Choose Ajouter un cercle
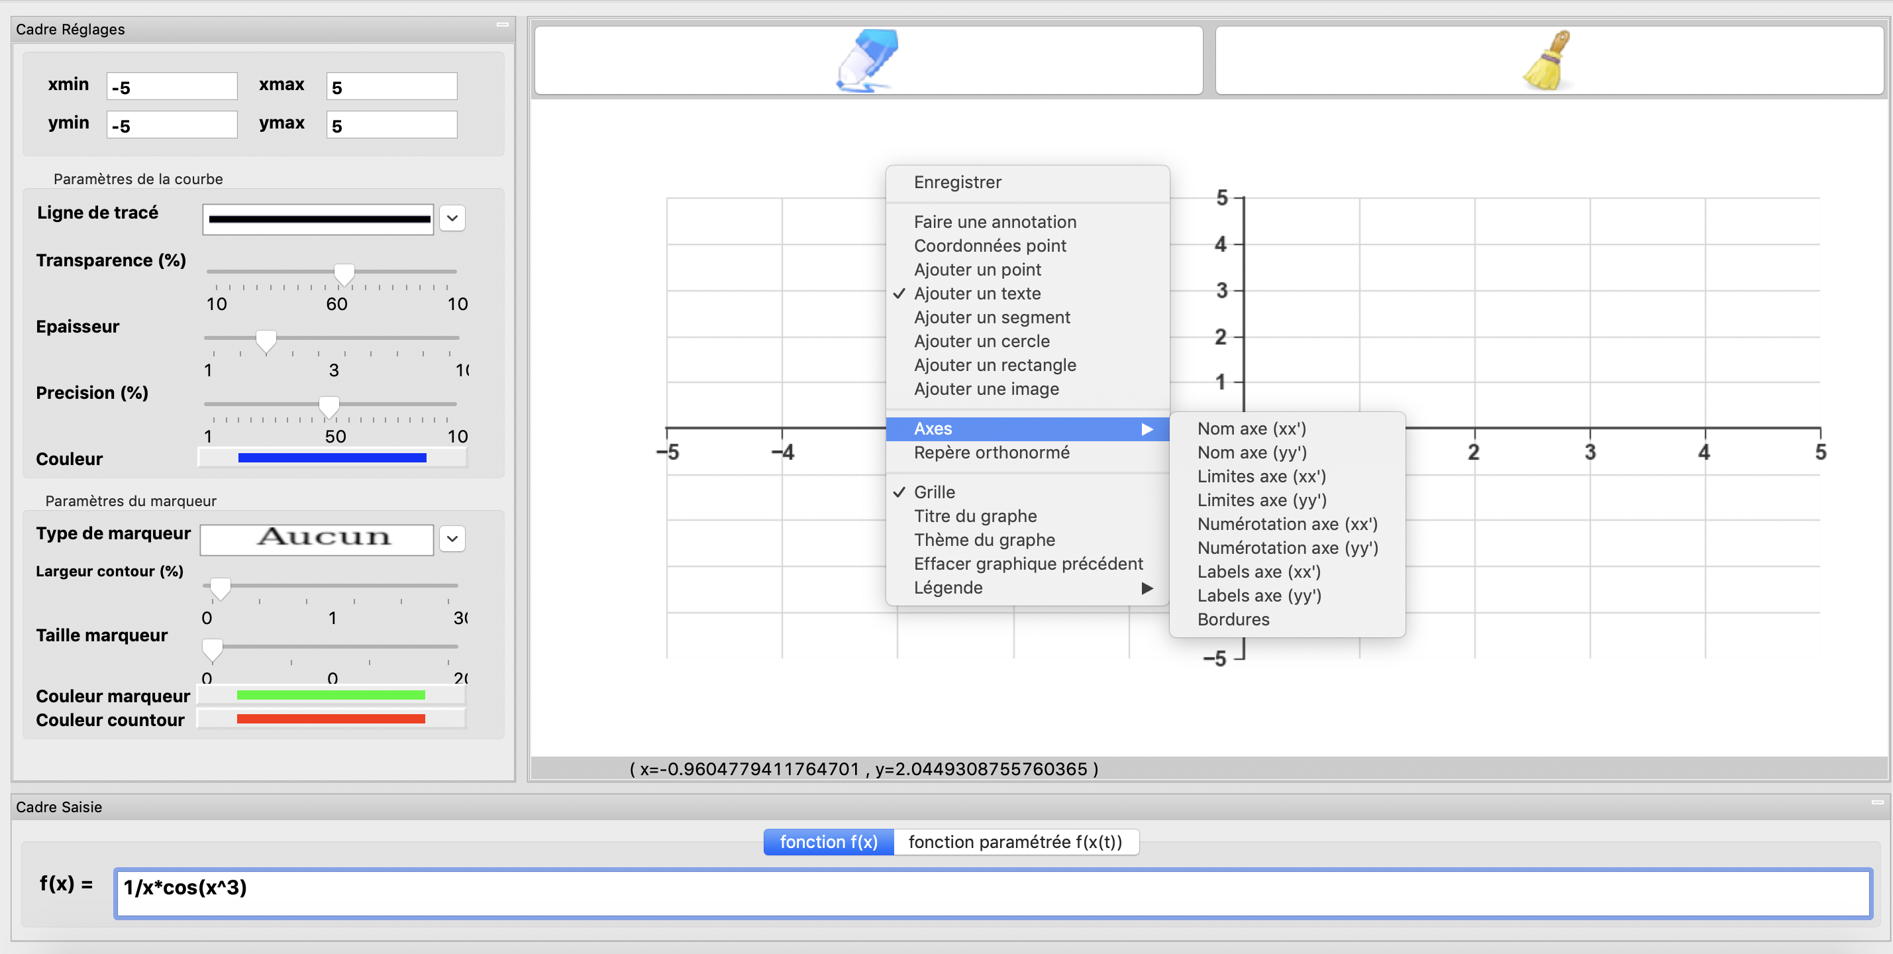 point(1027,341)
